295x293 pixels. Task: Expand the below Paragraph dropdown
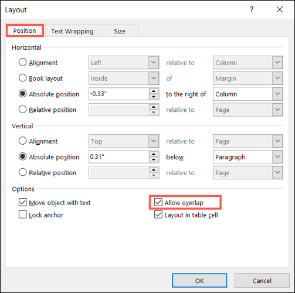coord(248,157)
